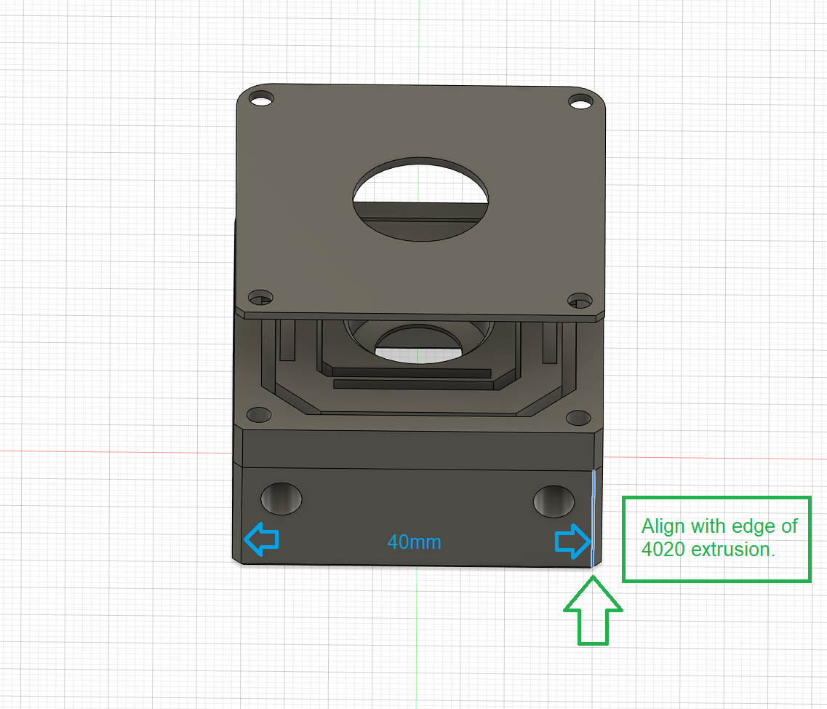This screenshot has width=827, height=709.
Task: Select the large center hole in top plate
Action: (x=420, y=199)
